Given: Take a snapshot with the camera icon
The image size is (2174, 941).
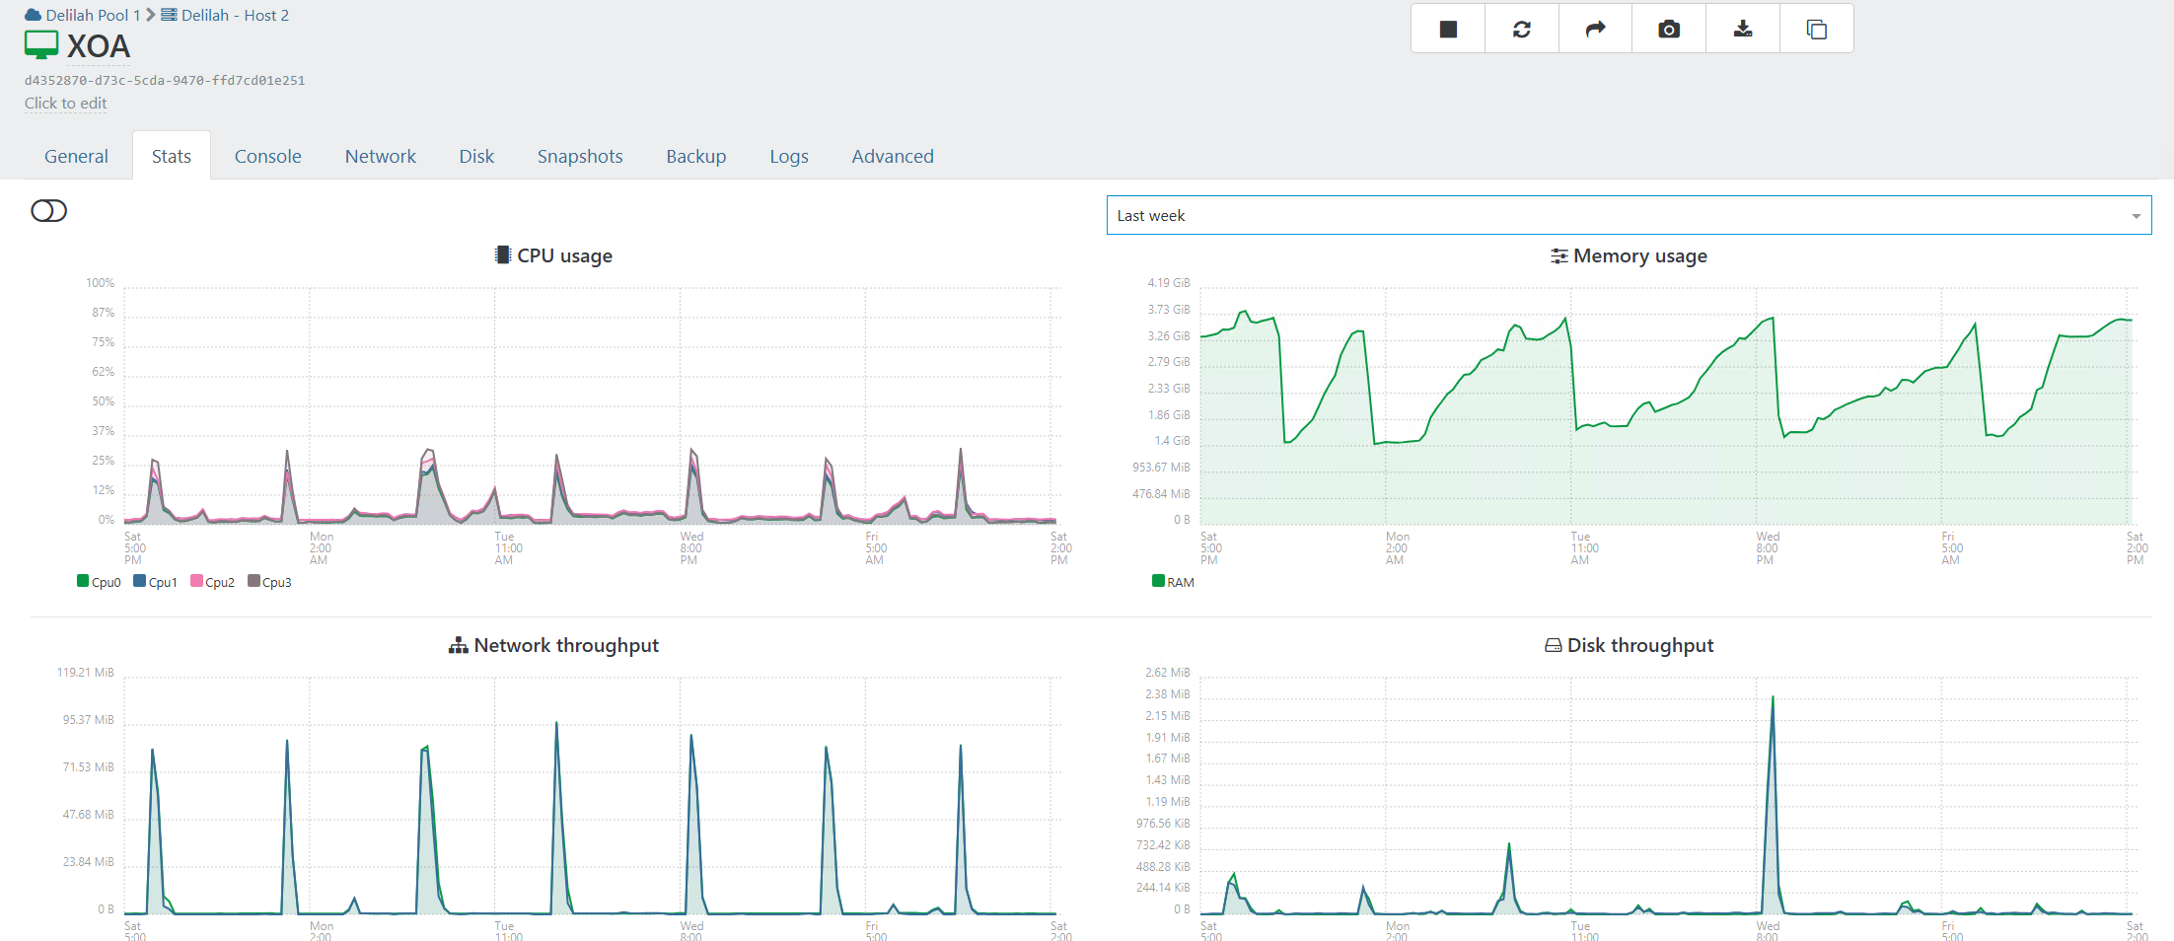Looking at the screenshot, I should (1669, 30).
